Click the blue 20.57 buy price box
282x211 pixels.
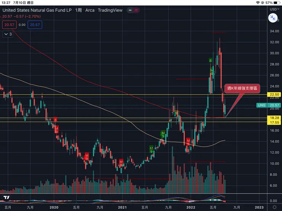click(x=35, y=25)
